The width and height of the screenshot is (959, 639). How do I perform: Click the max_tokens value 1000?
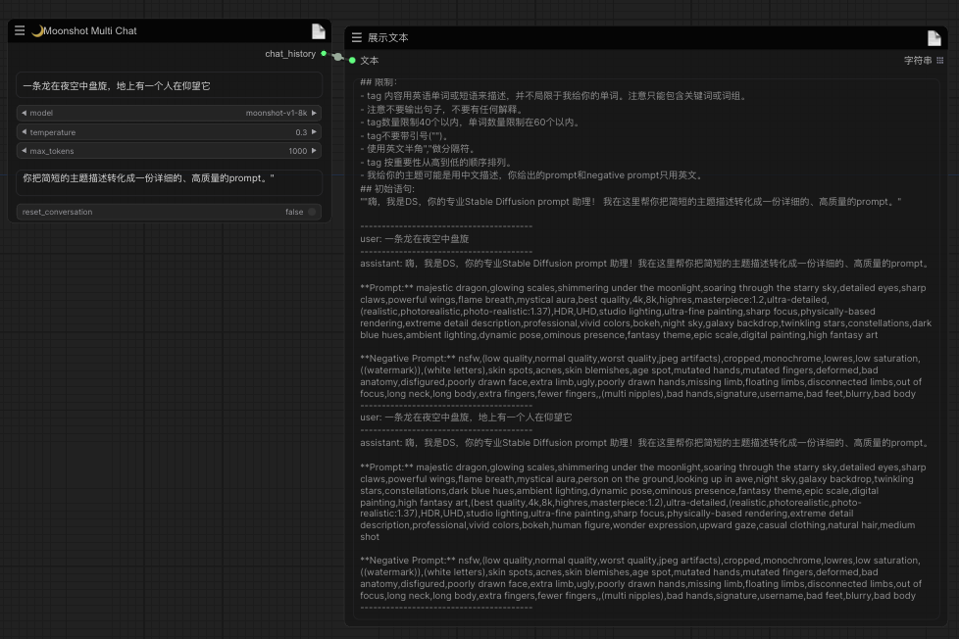coord(298,151)
